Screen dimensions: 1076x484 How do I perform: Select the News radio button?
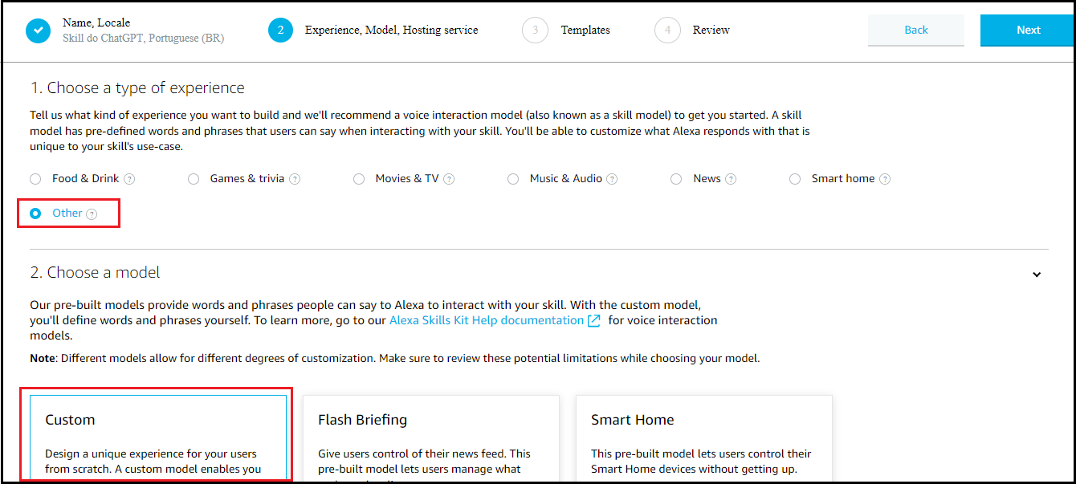[x=676, y=179]
